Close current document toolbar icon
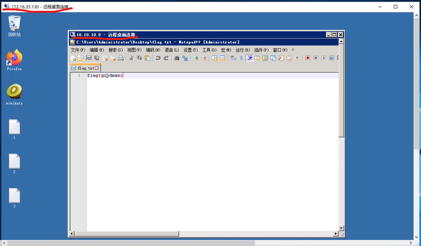Viewport: 421px width, 246px height. click(105, 58)
